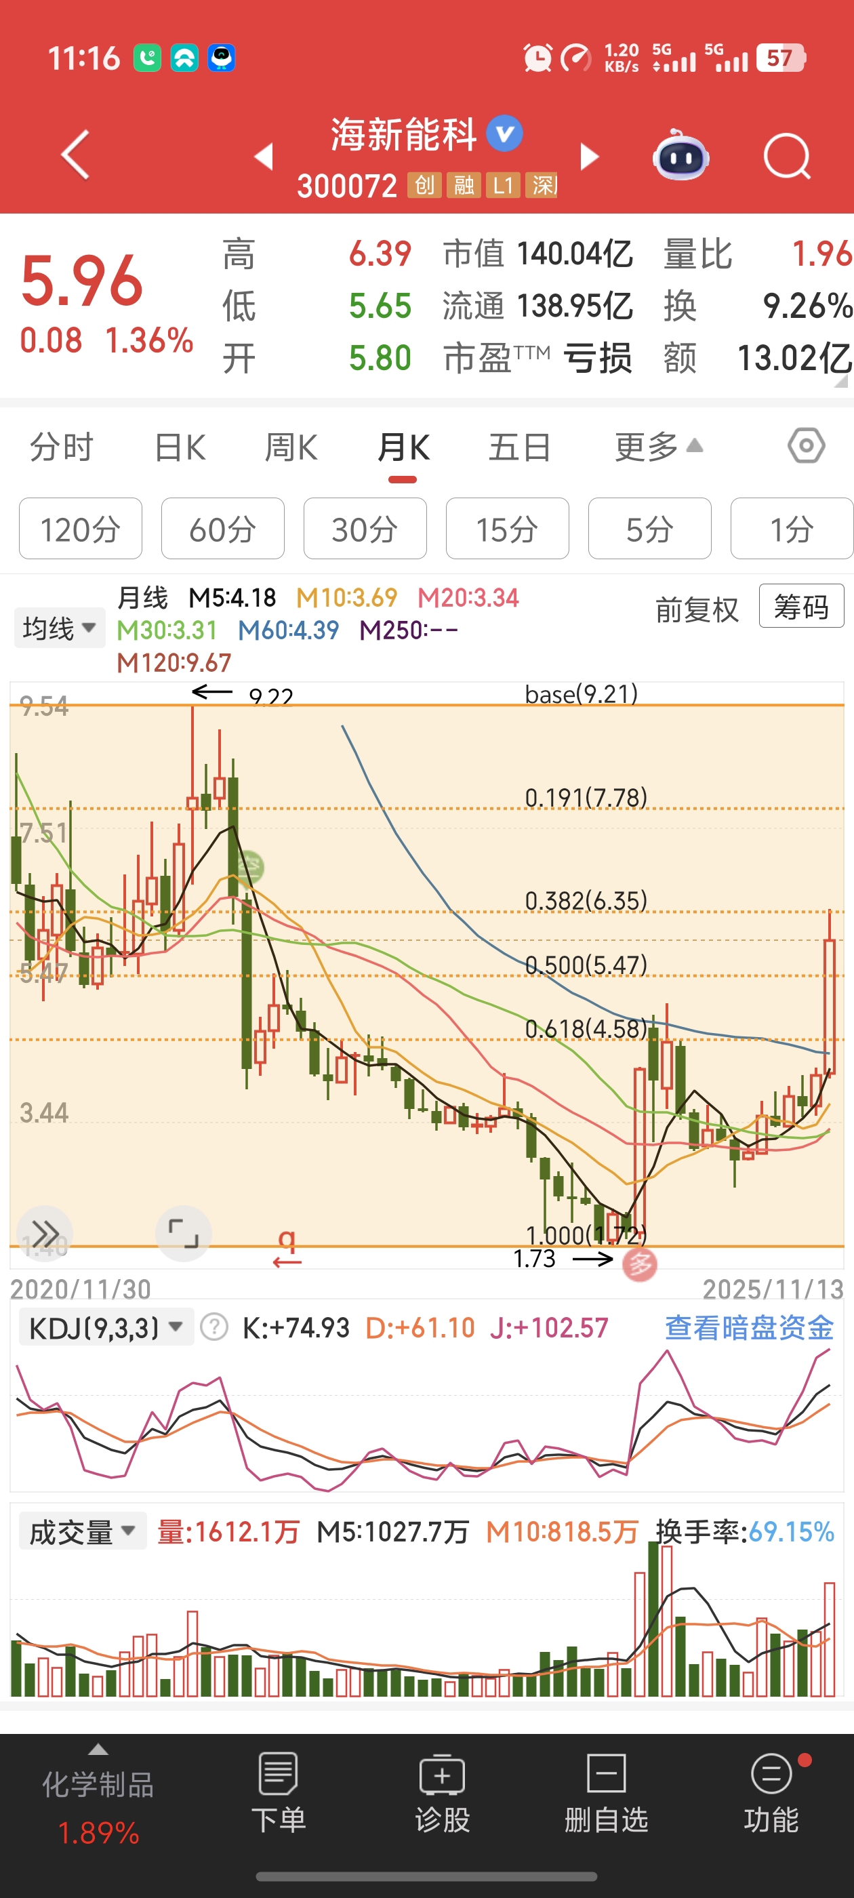
Task: Tap the M120:9.67 moving average label
Action: click(x=174, y=662)
